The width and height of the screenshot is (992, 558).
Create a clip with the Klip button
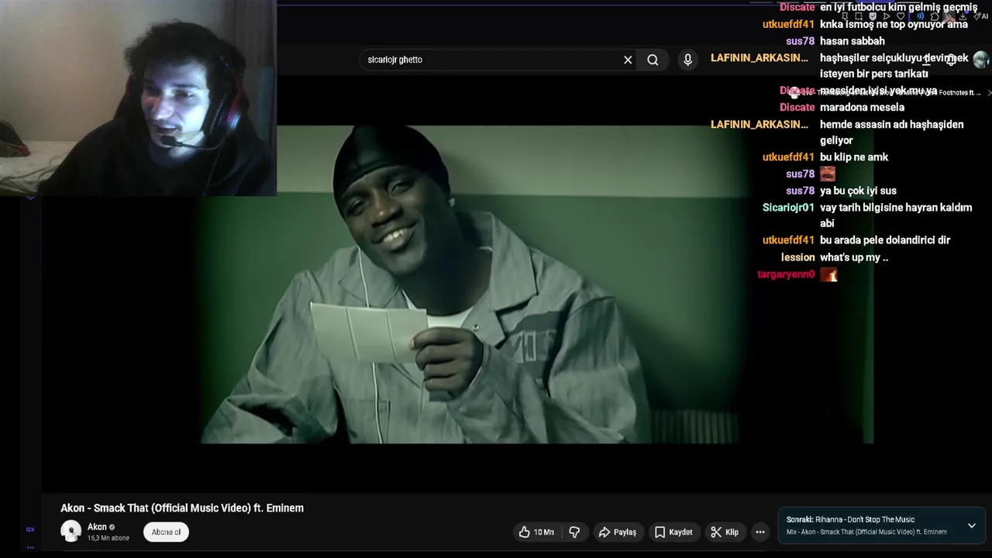(x=725, y=532)
